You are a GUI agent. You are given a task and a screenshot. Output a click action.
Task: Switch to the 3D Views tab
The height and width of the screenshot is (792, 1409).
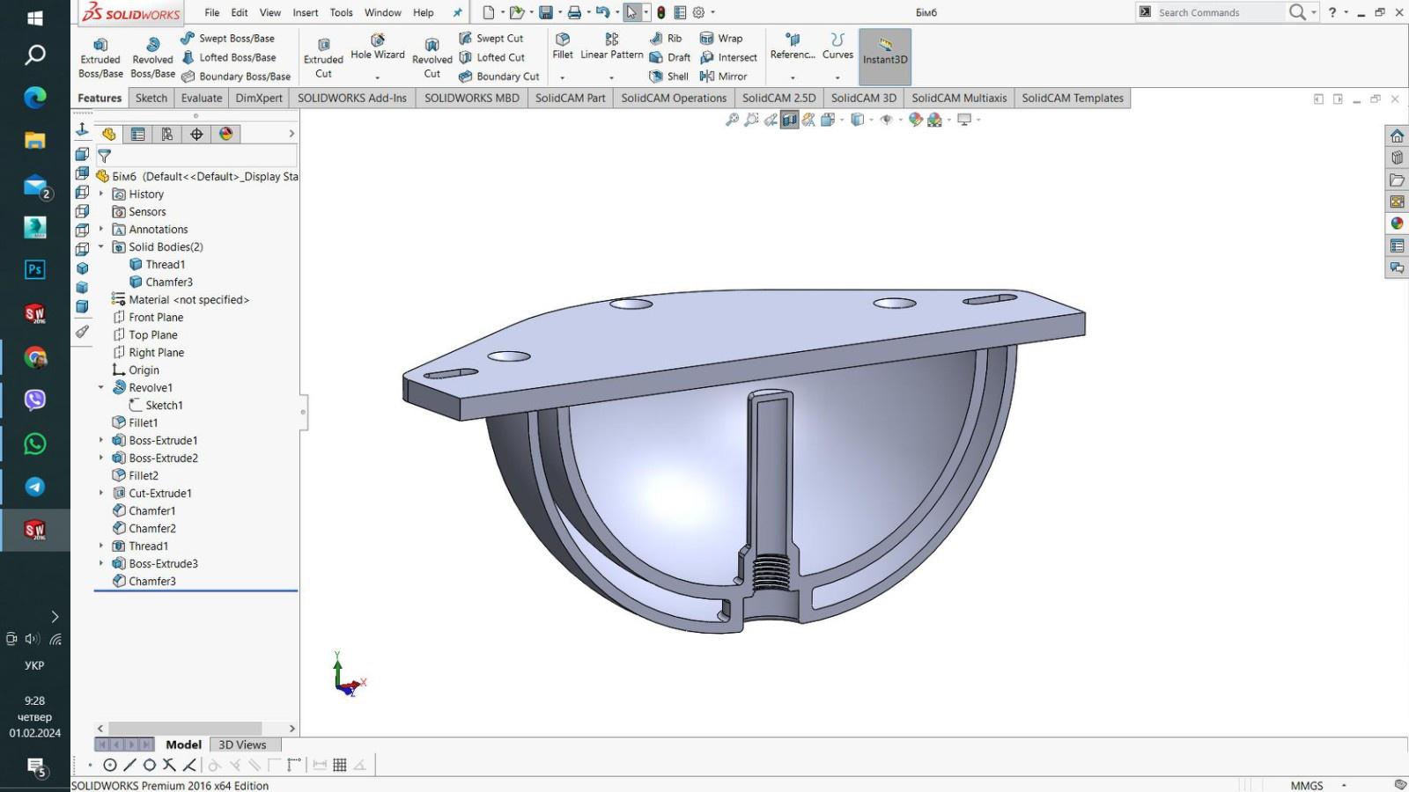(x=242, y=744)
